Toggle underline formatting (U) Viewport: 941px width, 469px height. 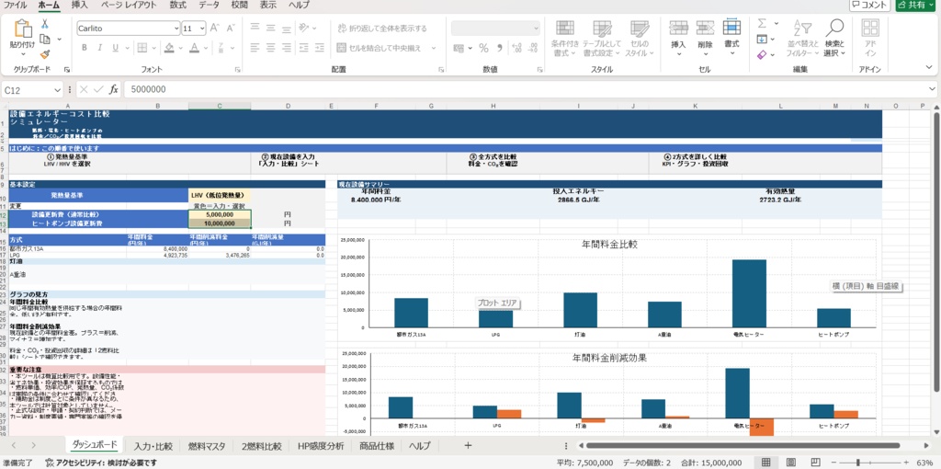pyautogui.click(x=115, y=48)
